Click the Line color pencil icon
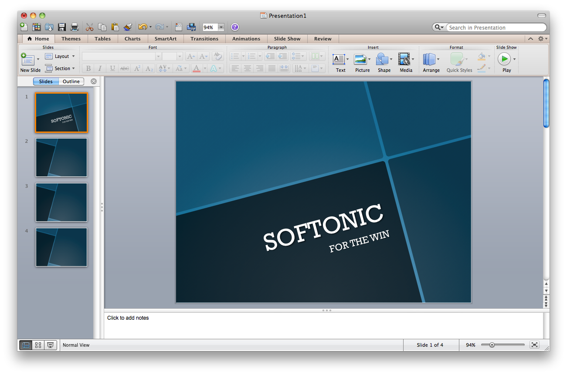Screen dimensions: 567x375 [481, 68]
